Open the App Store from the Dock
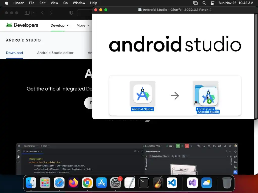This screenshot has height=193, width=258. [102, 183]
